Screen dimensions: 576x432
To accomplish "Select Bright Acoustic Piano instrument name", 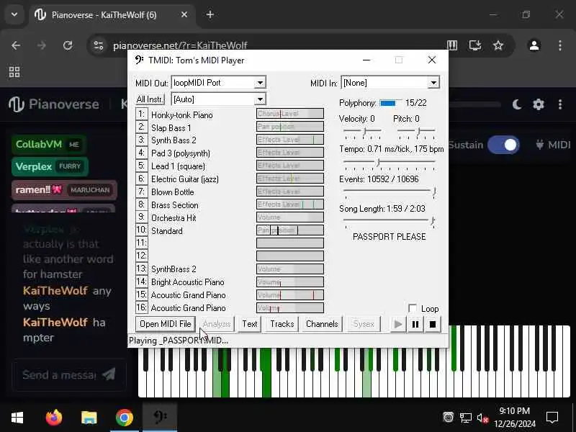I will (x=187, y=282).
